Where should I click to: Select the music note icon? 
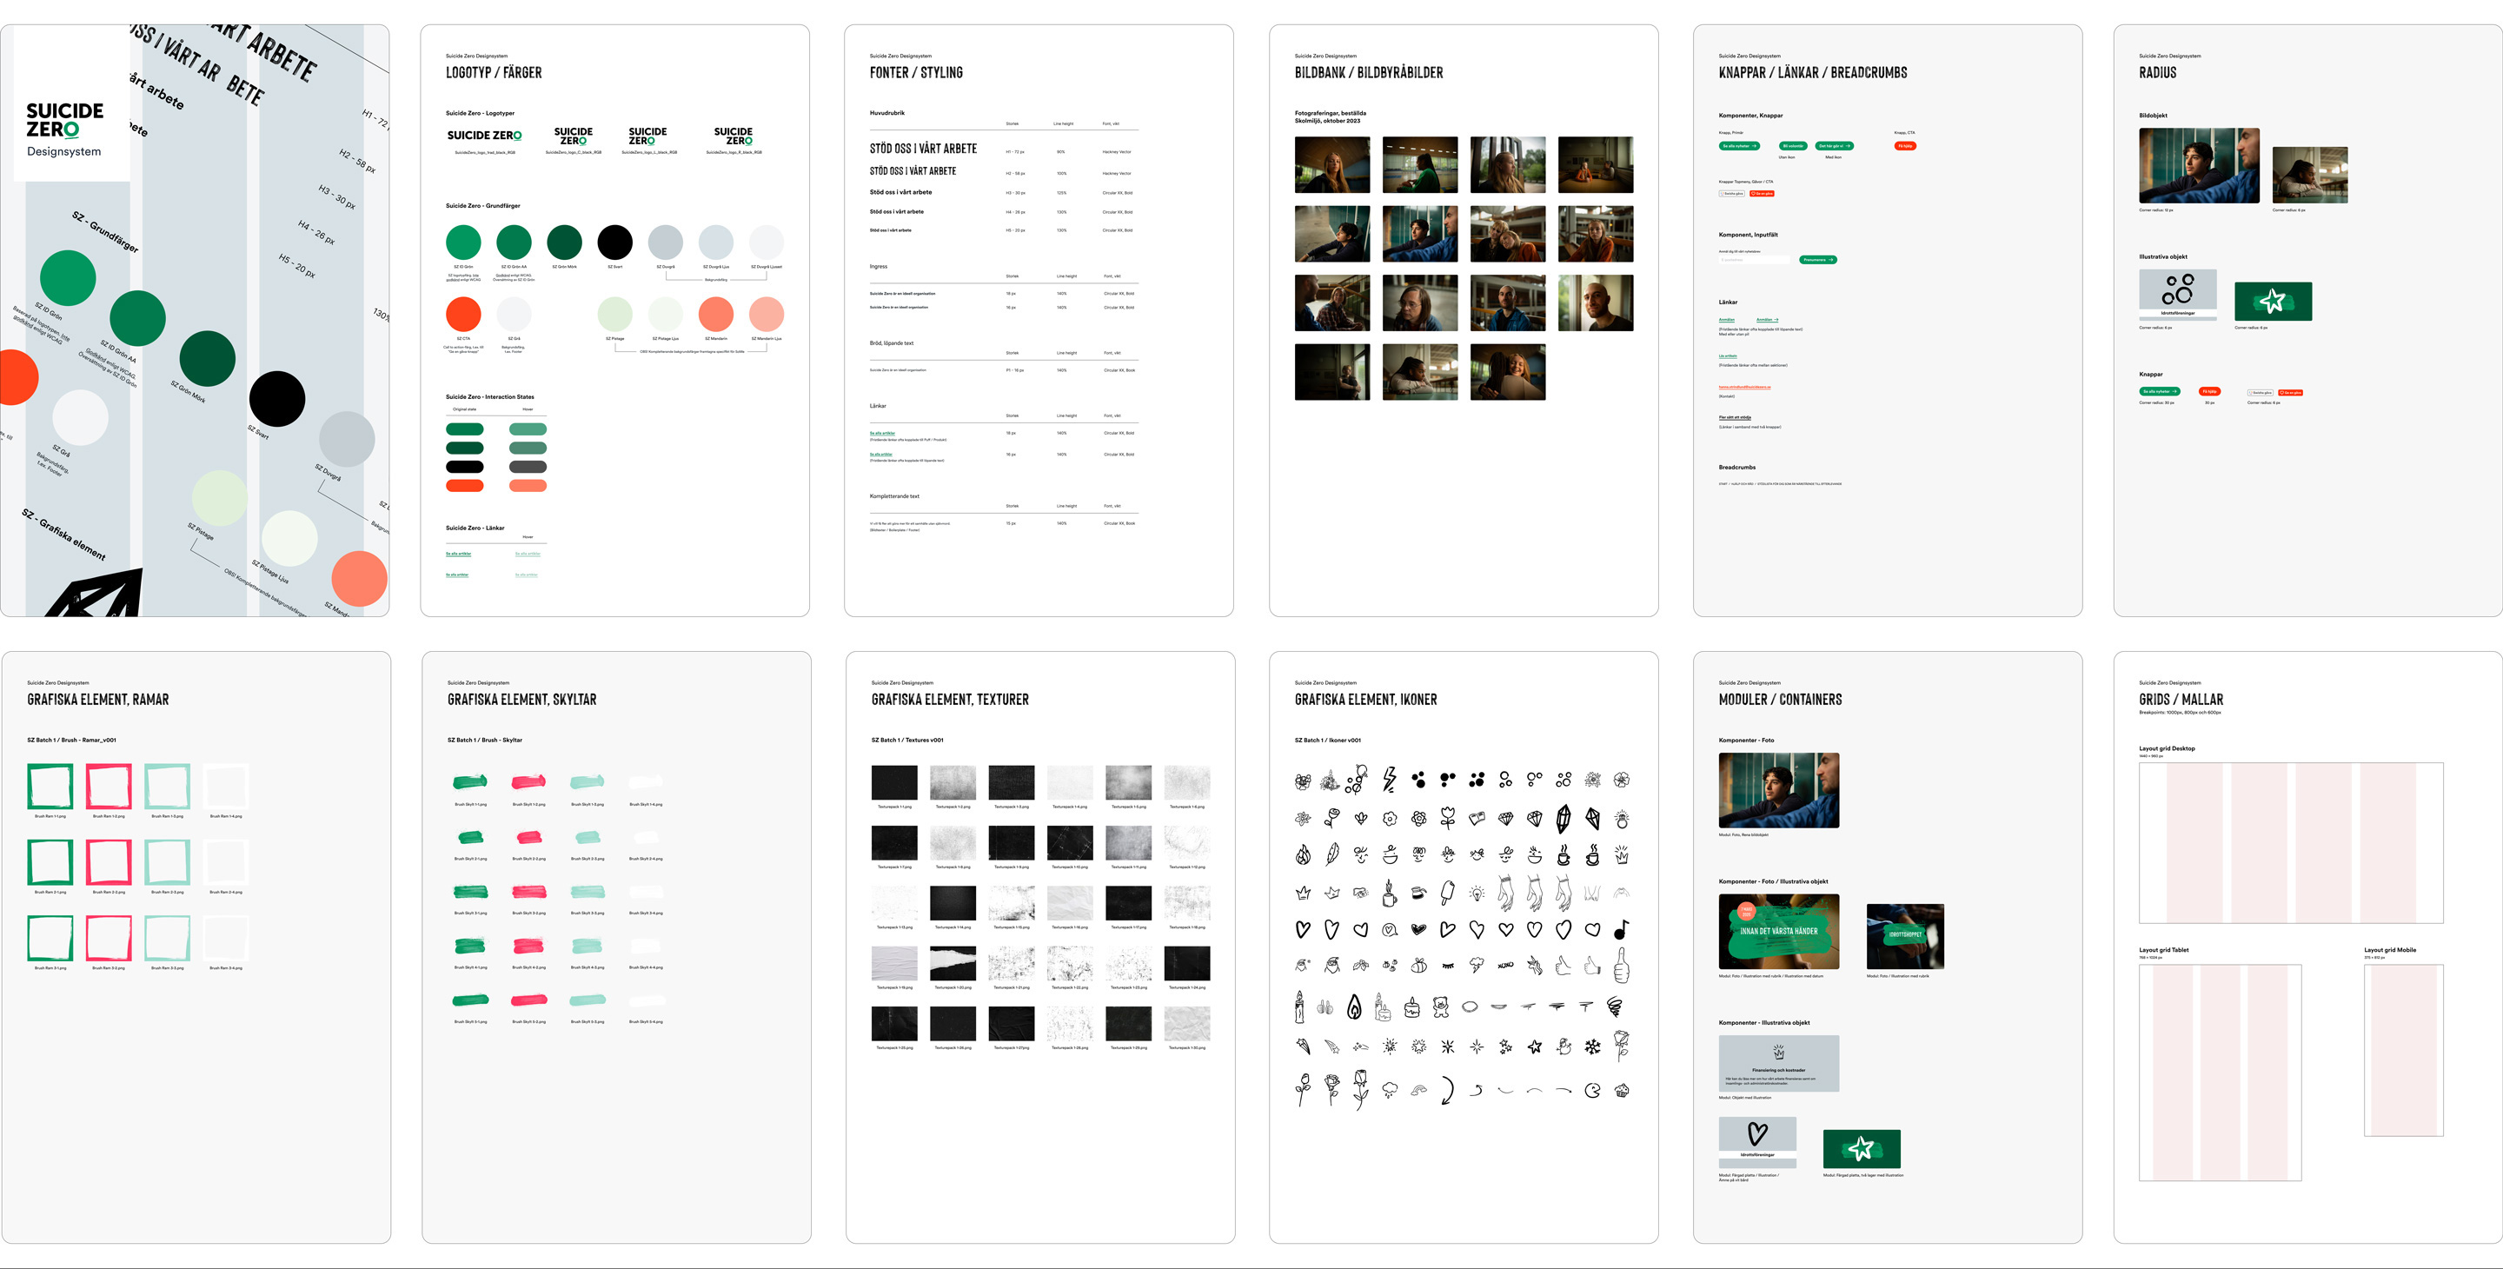[1621, 930]
